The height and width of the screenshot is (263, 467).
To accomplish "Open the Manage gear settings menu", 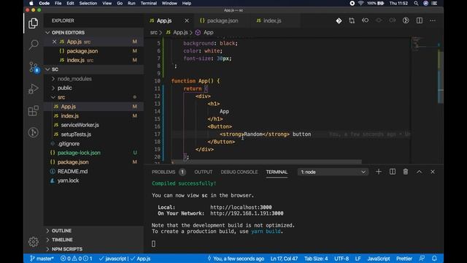I will [34, 242].
